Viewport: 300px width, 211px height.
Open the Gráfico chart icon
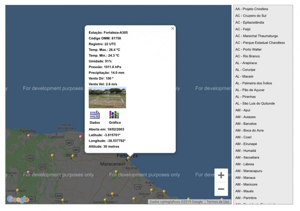[x=114, y=115]
